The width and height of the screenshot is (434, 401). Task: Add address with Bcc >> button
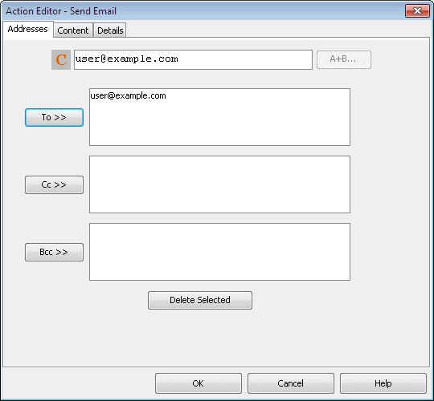point(55,252)
